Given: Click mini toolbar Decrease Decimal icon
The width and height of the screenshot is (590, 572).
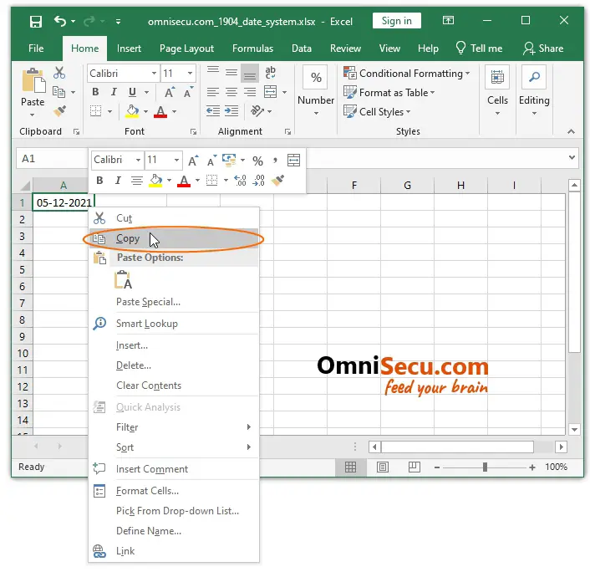Looking at the screenshot, I should coord(258,181).
